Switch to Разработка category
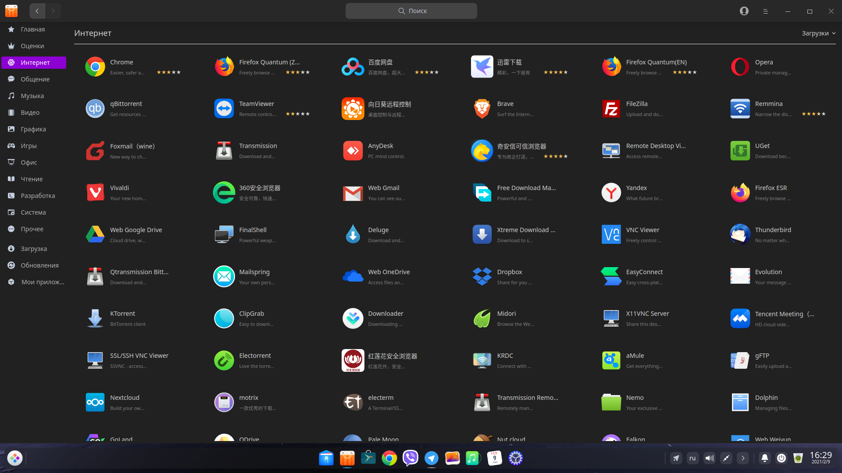This screenshot has width=842, height=473. click(34, 196)
